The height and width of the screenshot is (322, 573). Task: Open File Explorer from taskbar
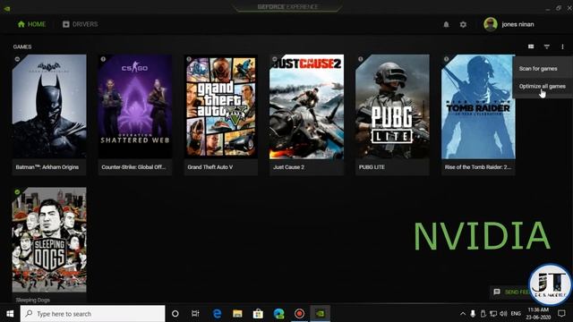coord(237,314)
